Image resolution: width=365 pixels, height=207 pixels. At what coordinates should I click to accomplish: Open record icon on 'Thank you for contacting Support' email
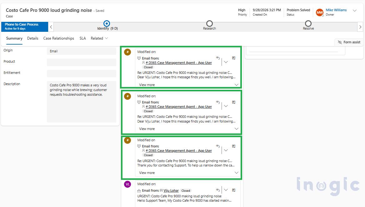[234, 146]
